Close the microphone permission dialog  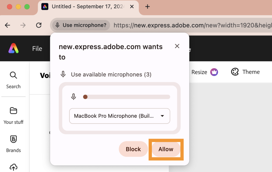177,46
